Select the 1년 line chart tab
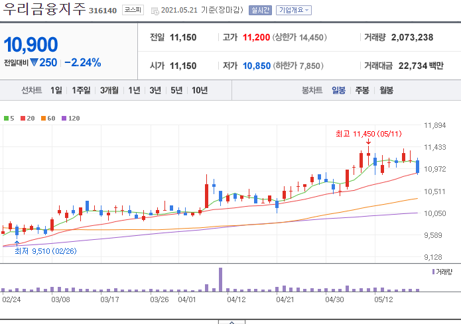 tap(134, 90)
